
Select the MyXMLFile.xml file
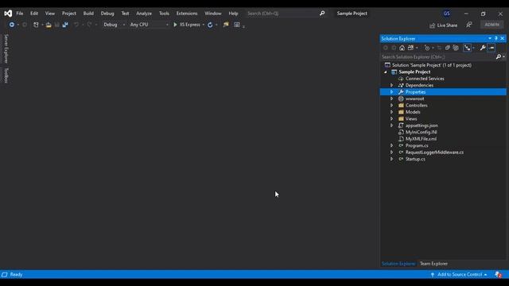coord(421,139)
